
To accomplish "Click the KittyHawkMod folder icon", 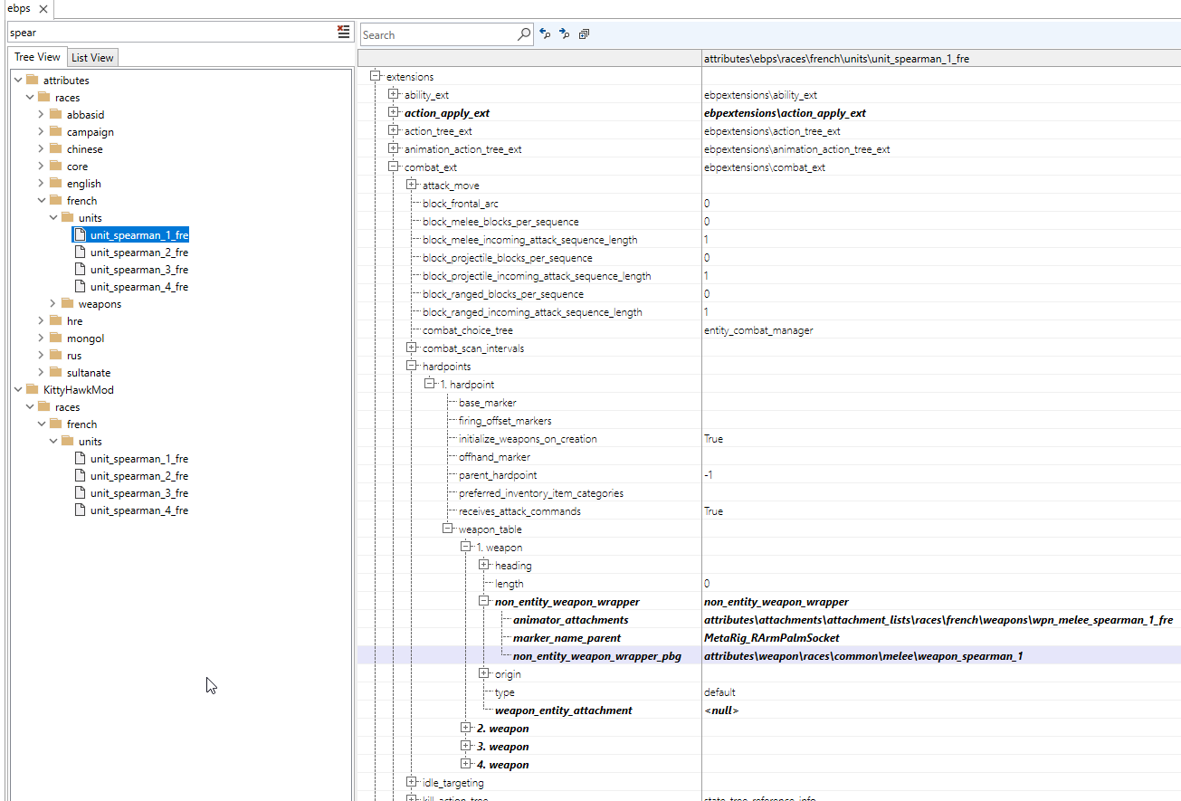I will 33,389.
